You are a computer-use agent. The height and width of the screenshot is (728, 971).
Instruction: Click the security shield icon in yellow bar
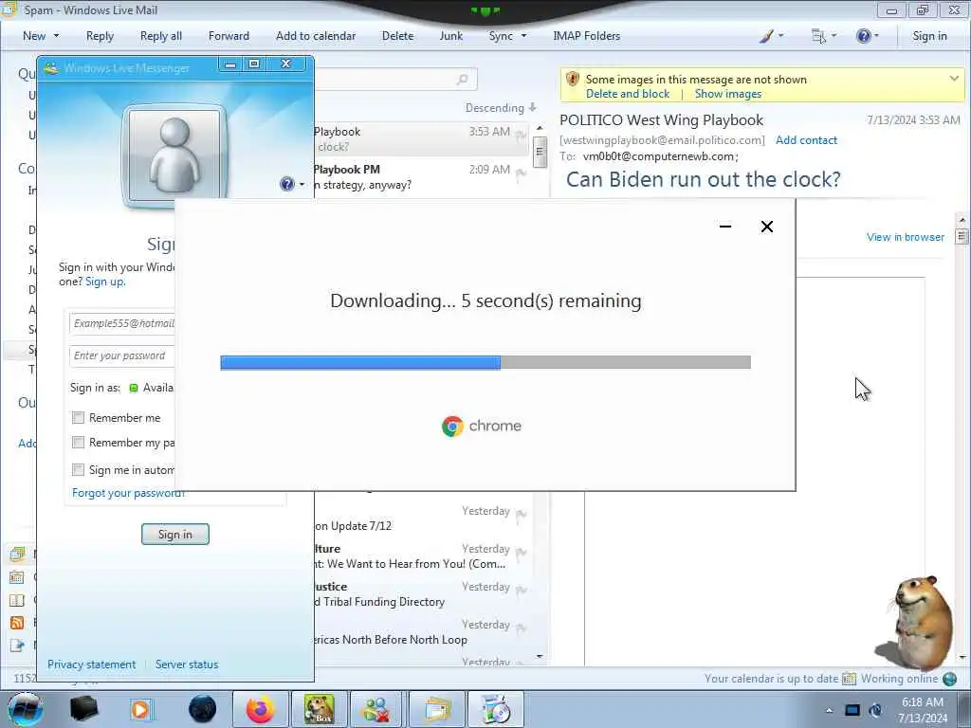[x=572, y=80]
